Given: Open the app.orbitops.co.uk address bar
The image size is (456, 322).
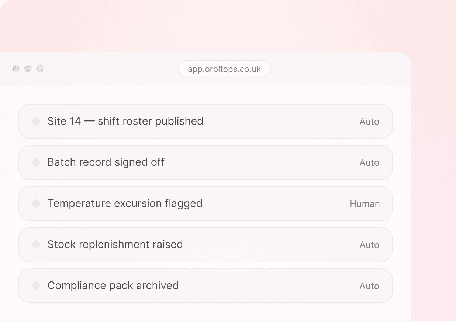Looking at the screenshot, I should pos(224,69).
